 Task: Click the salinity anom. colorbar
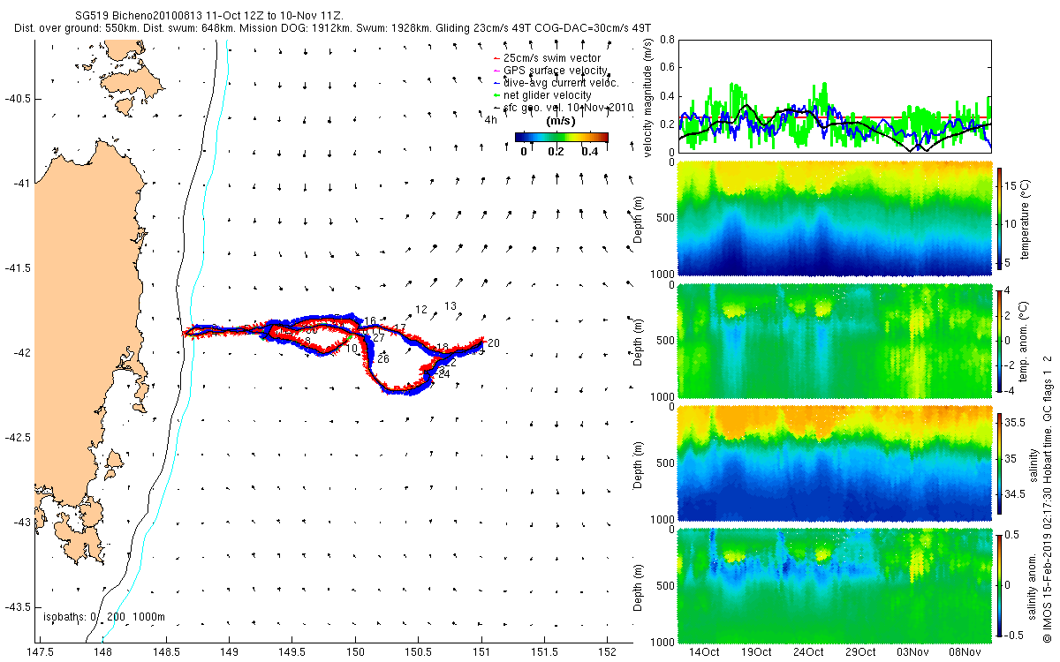click(999, 585)
